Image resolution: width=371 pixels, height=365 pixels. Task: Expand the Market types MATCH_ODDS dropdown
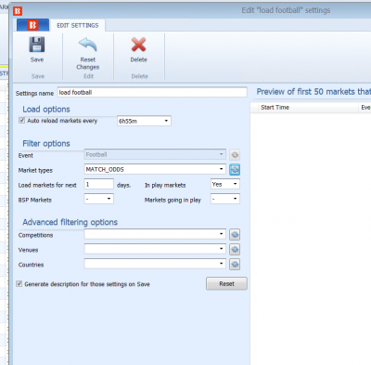coord(155,169)
